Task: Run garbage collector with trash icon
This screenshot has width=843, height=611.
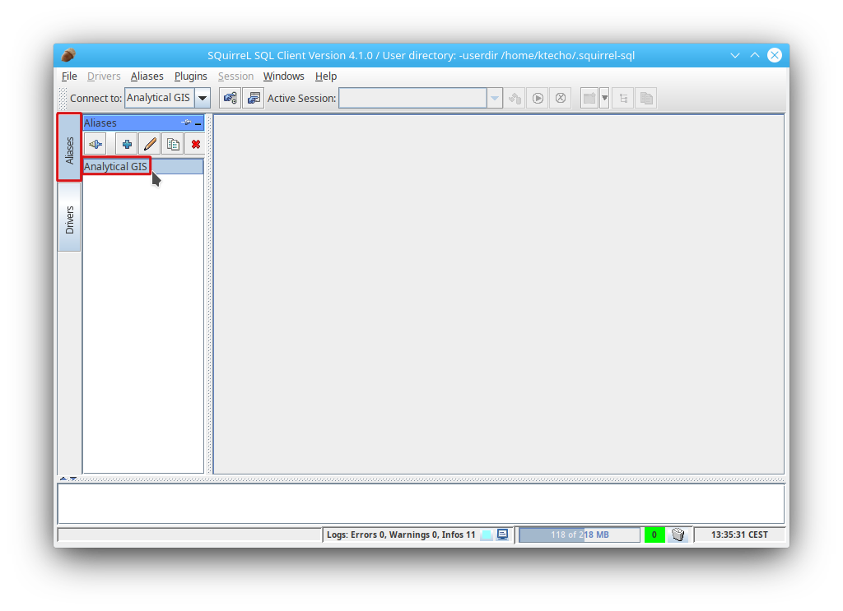Action: [678, 535]
